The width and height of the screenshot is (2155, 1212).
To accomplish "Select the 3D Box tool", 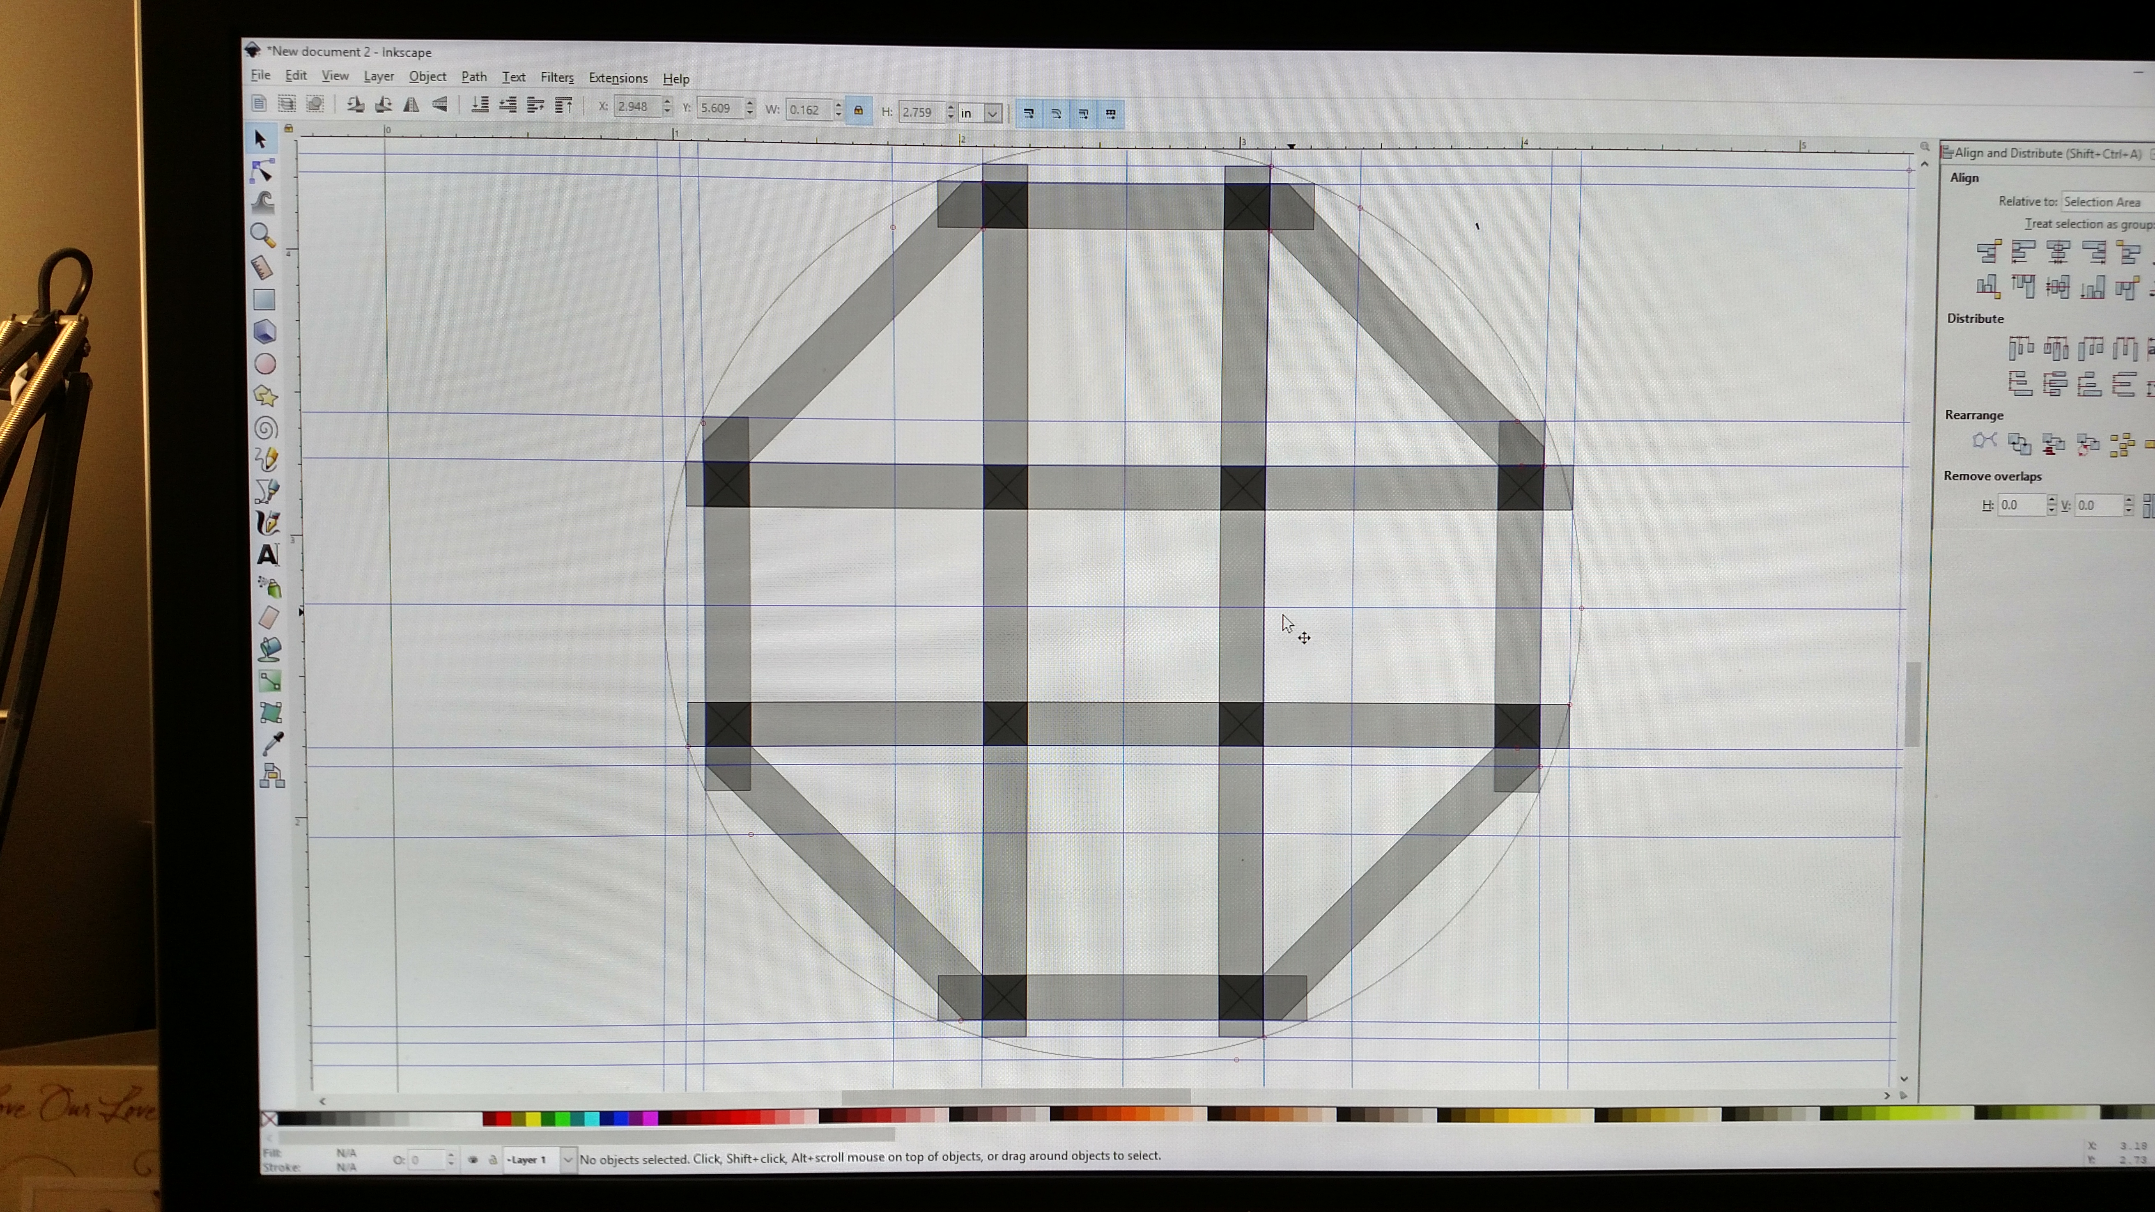I will click(x=265, y=332).
